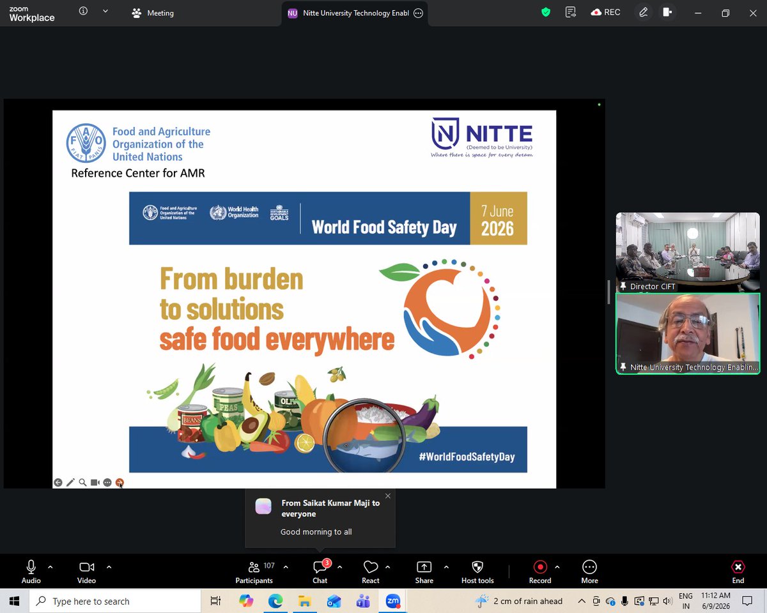Viewport: 767px width, 613px height.
Task: Open Microsoft Edge from taskbar
Action: 275,601
